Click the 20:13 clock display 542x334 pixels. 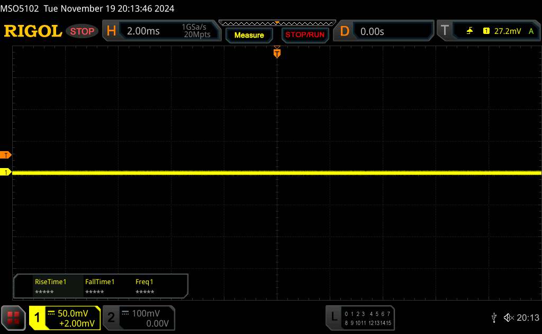pyautogui.click(x=528, y=318)
